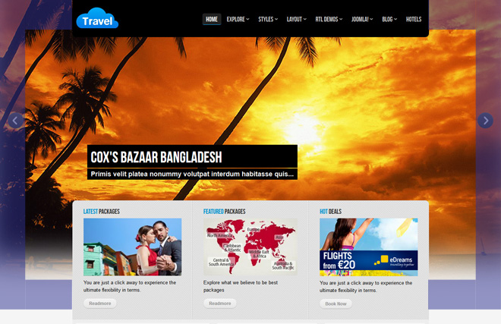Select Australia & South Pacific on map
This screenshot has width=501, height=324.
point(283,266)
